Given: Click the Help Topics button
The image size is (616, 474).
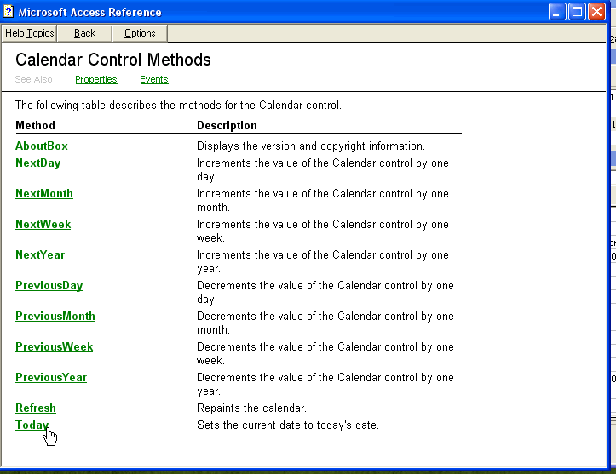Looking at the screenshot, I should pos(30,33).
